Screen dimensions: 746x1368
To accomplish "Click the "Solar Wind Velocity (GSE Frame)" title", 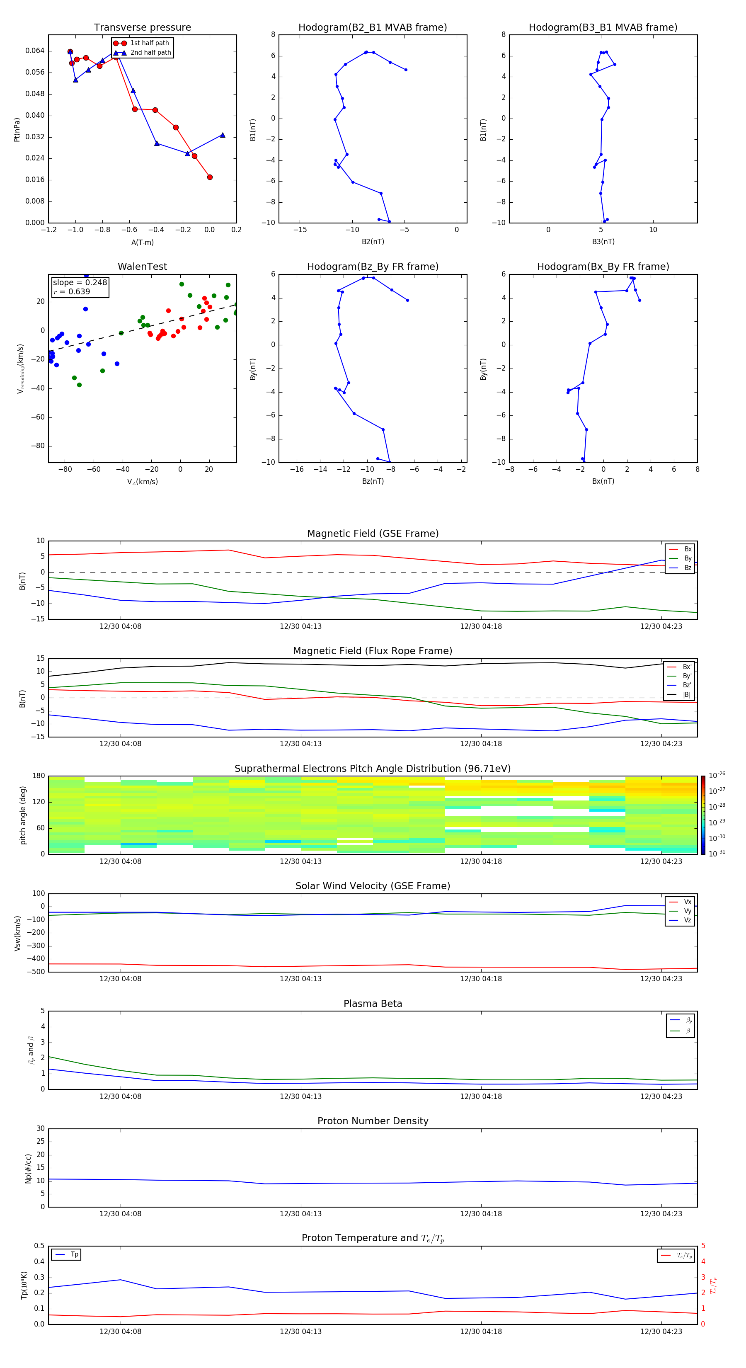I will pyautogui.click(x=373, y=886).
